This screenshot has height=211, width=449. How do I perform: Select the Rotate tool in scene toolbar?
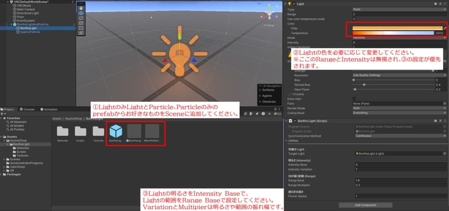tap(81, 18)
